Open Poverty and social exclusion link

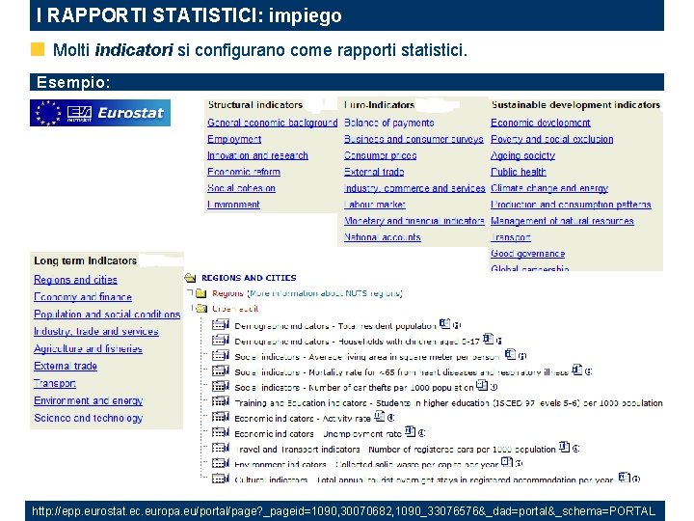click(552, 139)
